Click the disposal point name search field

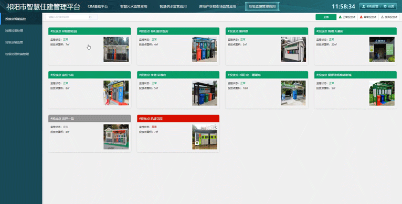67,17
